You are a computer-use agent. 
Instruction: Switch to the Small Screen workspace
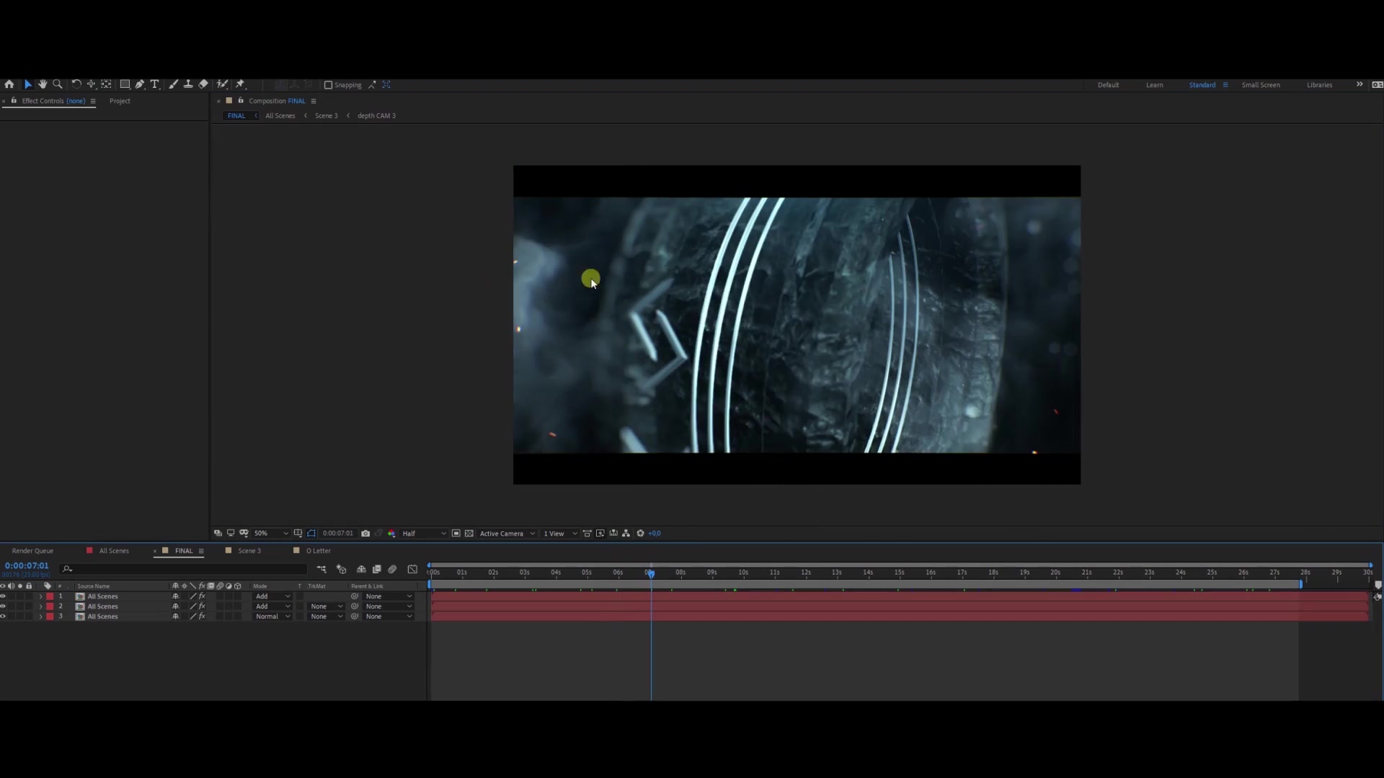pos(1261,85)
